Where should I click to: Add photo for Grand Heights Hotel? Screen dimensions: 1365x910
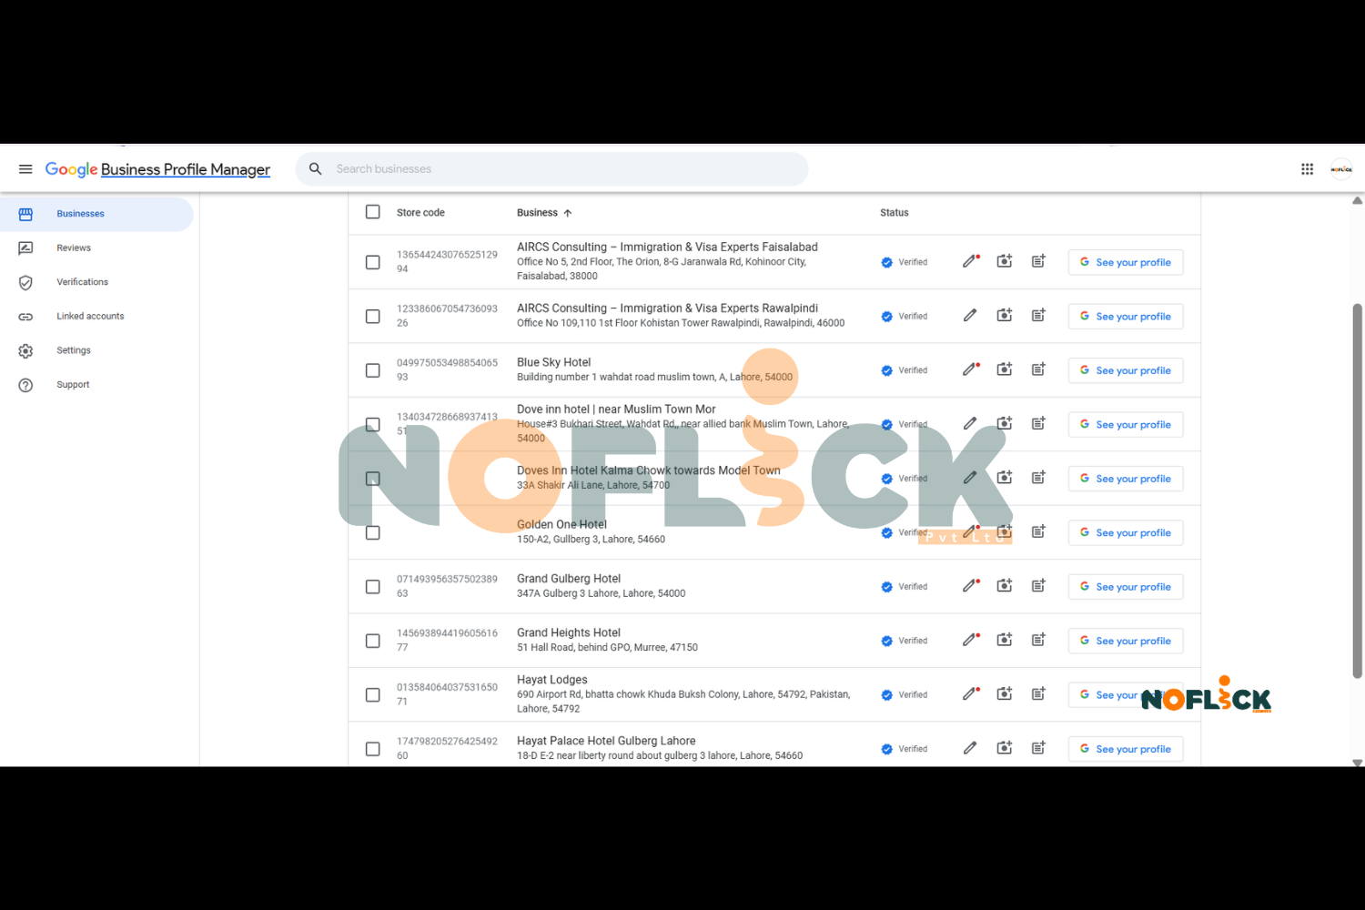[1005, 640]
